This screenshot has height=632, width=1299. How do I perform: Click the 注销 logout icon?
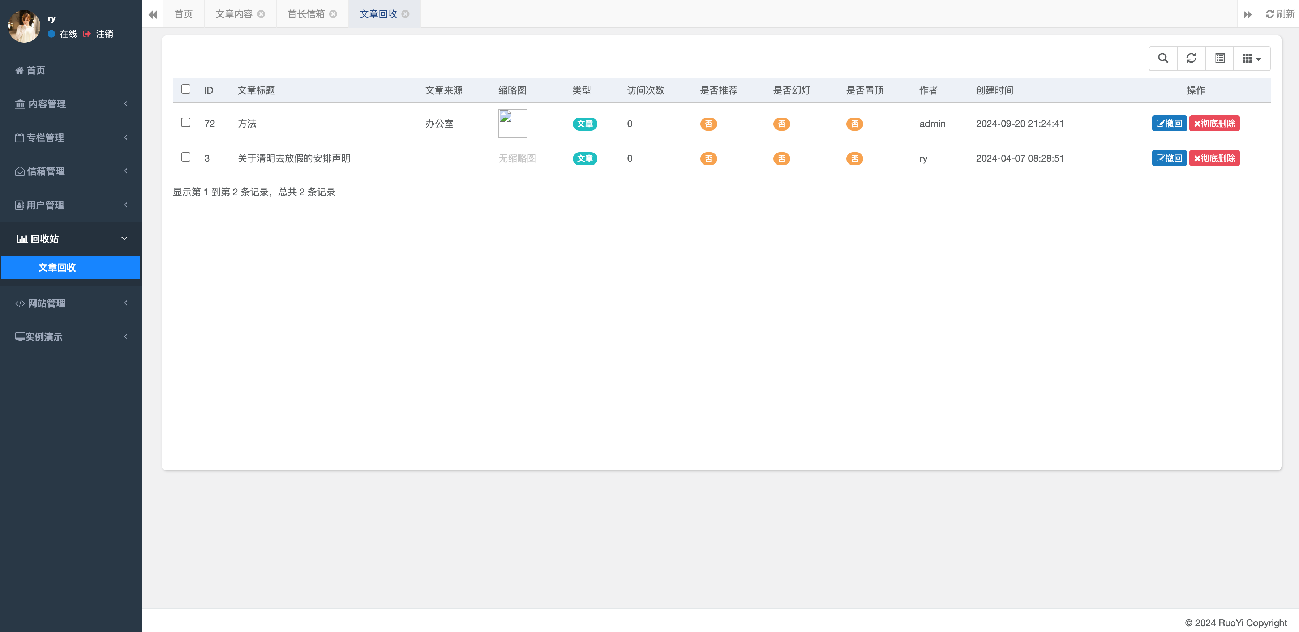(x=88, y=34)
